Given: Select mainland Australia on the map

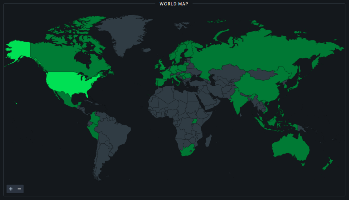Looking at the screenshot, I should [x=290, y=147].
